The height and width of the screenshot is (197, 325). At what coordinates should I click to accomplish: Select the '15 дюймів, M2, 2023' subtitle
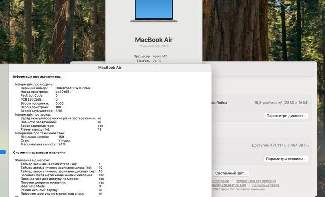coord(154,46)
